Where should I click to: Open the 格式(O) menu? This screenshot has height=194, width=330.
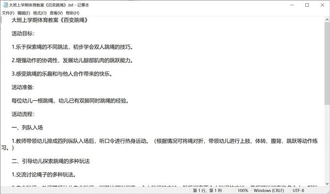tap(40, 13)
